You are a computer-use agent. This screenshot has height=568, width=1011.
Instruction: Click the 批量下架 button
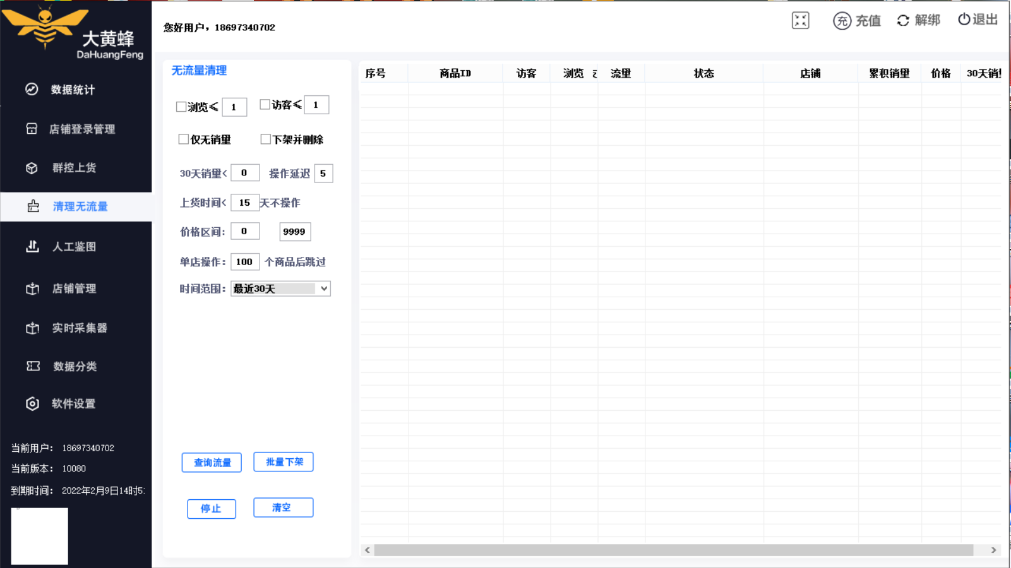point(284,462)
